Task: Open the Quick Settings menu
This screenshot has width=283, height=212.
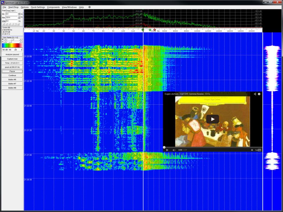Action: click(x=38, y=7)
